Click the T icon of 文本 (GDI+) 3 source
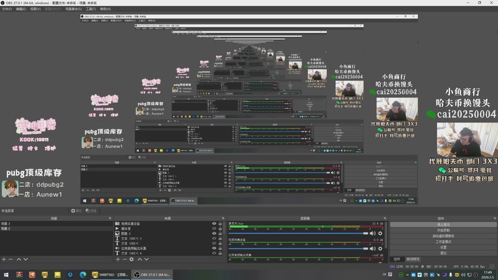The width and height of the screenshot is (498, 280). click(117, 238)
